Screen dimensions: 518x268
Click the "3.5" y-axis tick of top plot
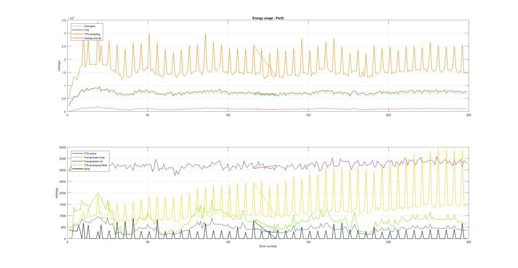(x=63, y=20)
